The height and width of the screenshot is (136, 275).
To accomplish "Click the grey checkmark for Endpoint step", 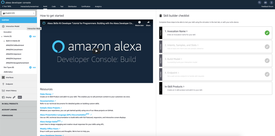I will pos(267,74).
